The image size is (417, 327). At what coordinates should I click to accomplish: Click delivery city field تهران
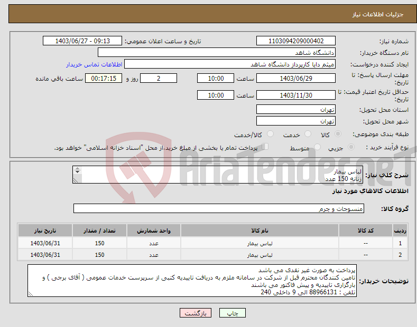click(x=296, y=121)
